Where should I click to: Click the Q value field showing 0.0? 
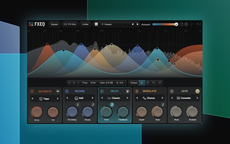point(121,83)
